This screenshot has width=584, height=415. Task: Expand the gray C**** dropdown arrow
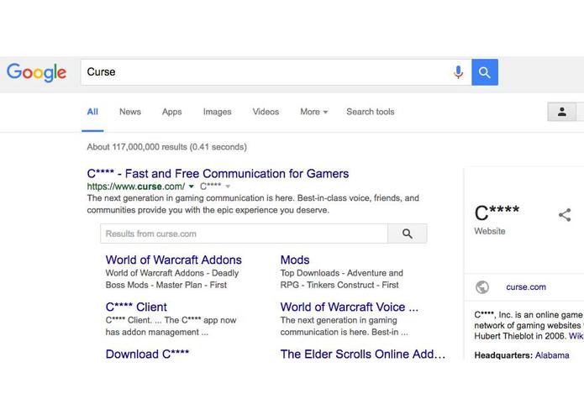pyautogui.click(x=228, y=186)
